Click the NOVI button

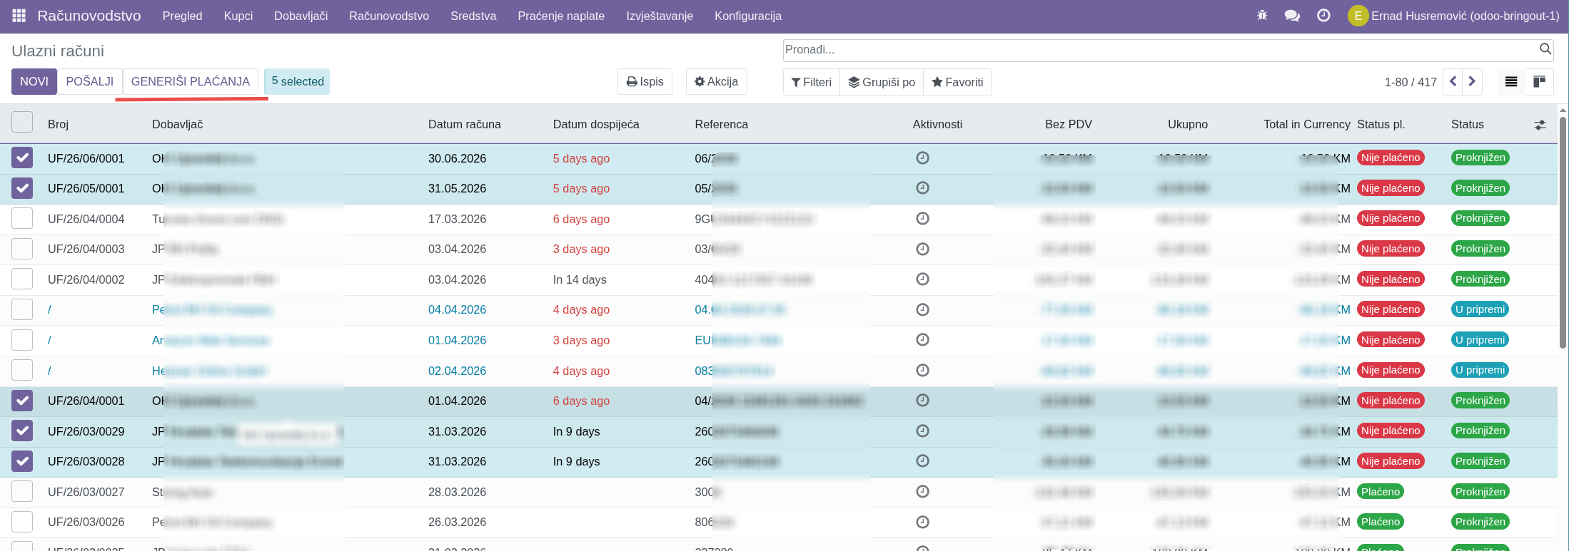34,81
